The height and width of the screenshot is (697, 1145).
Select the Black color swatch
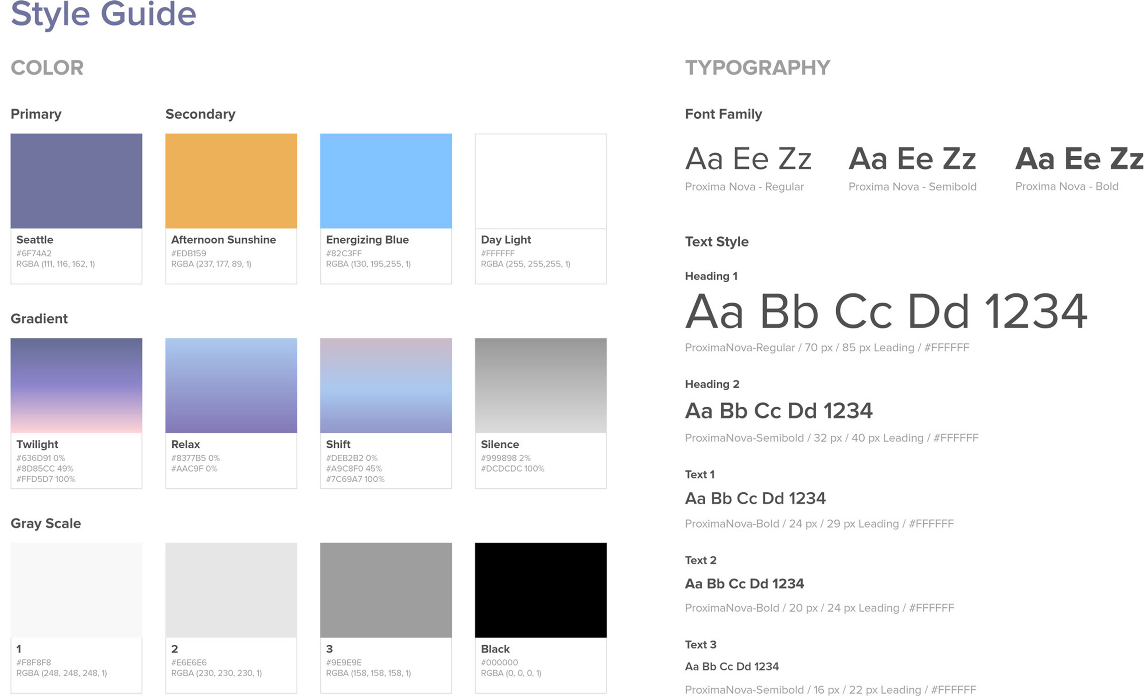(x=540, y=590)
